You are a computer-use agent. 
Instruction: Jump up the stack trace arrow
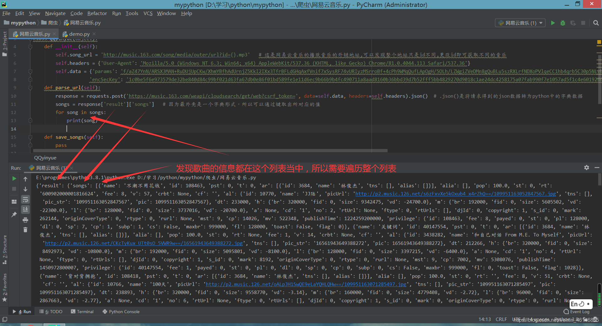(x=25, y=179)
